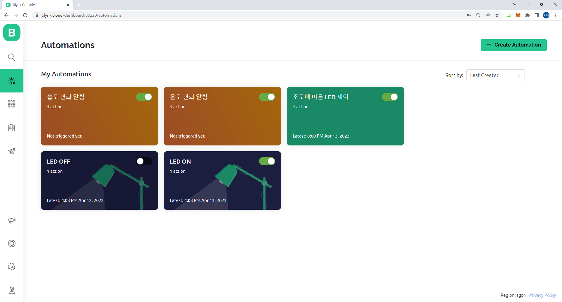Open the settings gear in sidebar
The width and height of the screenshot is (562, 302).
pyautogui.click(x=11, y=267)
